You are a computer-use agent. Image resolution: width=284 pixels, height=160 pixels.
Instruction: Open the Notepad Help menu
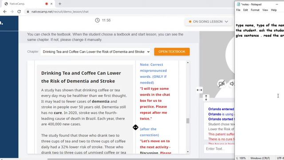pos(274,10)
